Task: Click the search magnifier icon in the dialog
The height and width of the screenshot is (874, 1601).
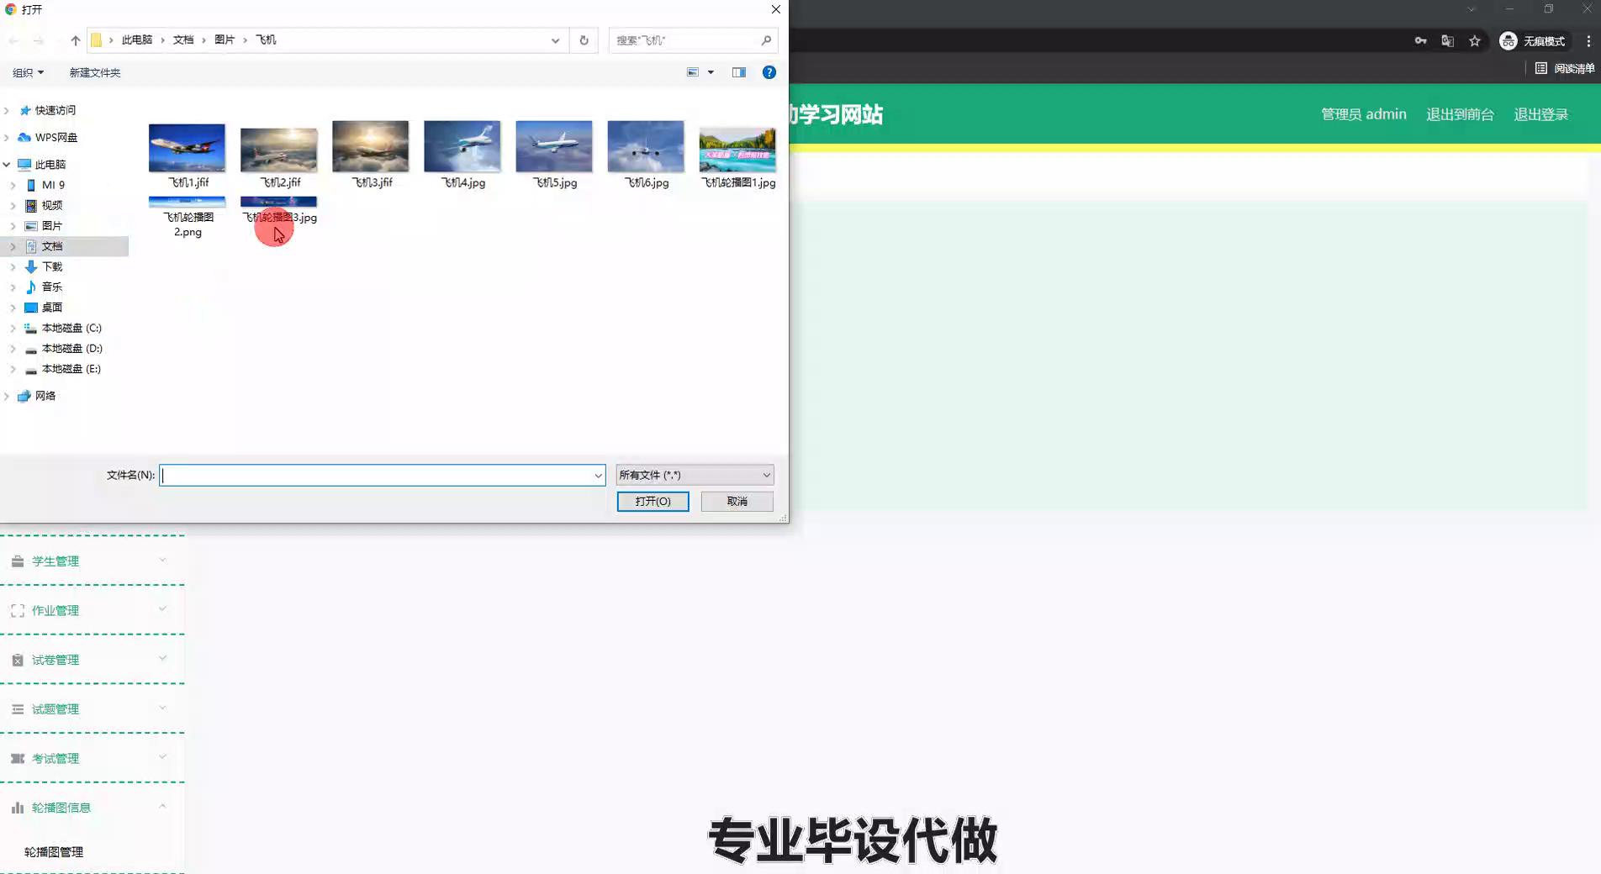Action: 766,40
